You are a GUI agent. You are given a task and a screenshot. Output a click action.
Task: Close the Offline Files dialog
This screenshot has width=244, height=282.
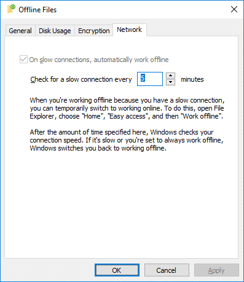click(234, 9)
